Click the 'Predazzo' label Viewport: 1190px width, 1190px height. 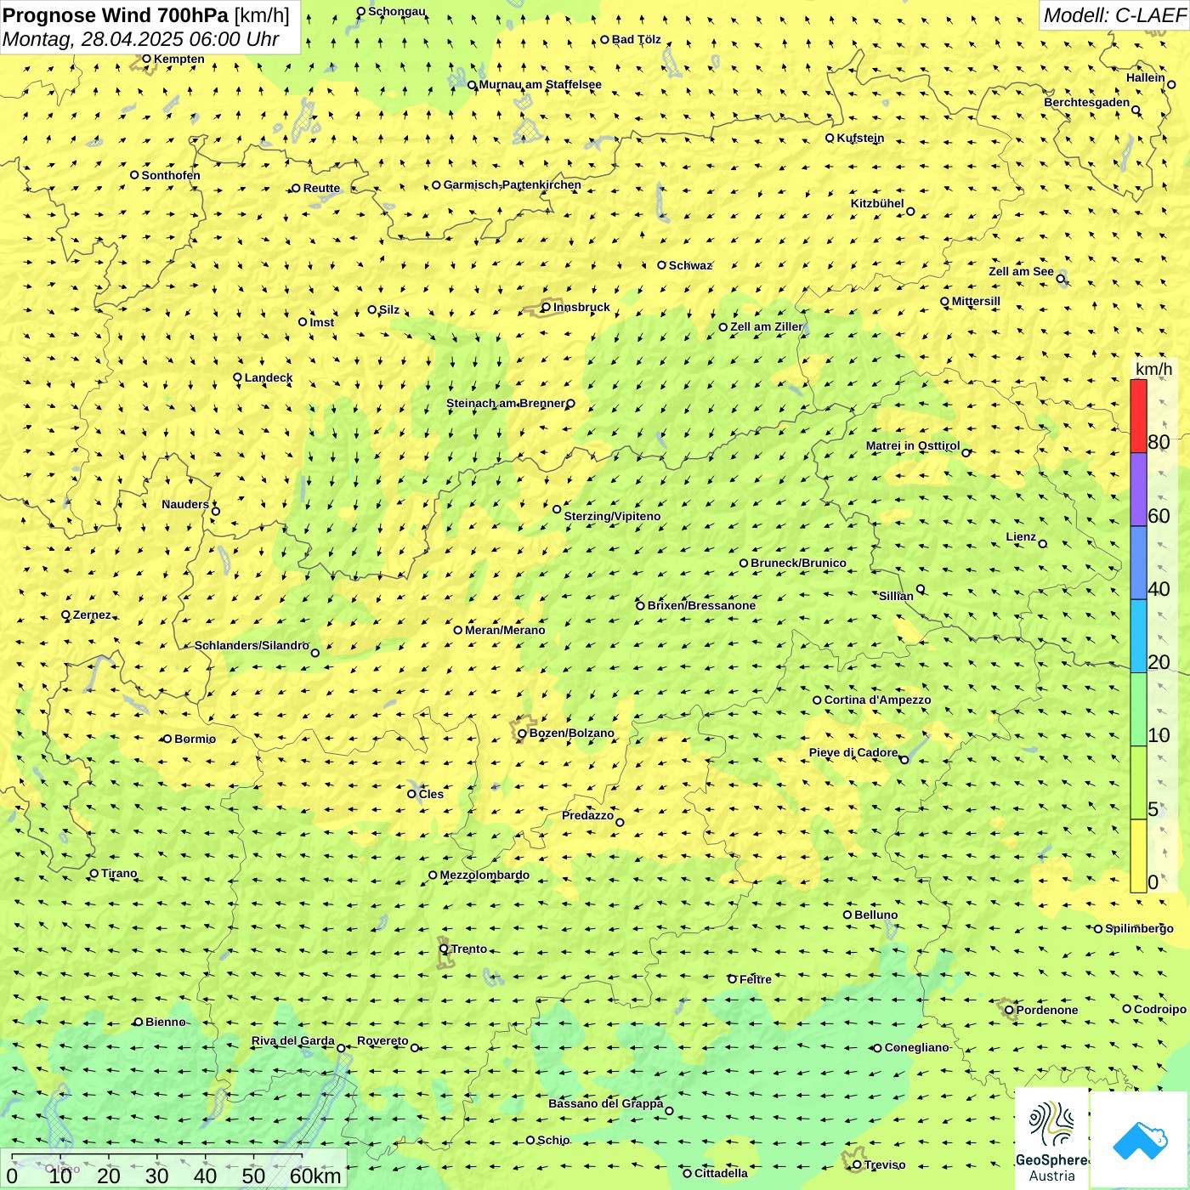[x=587, y=815]
